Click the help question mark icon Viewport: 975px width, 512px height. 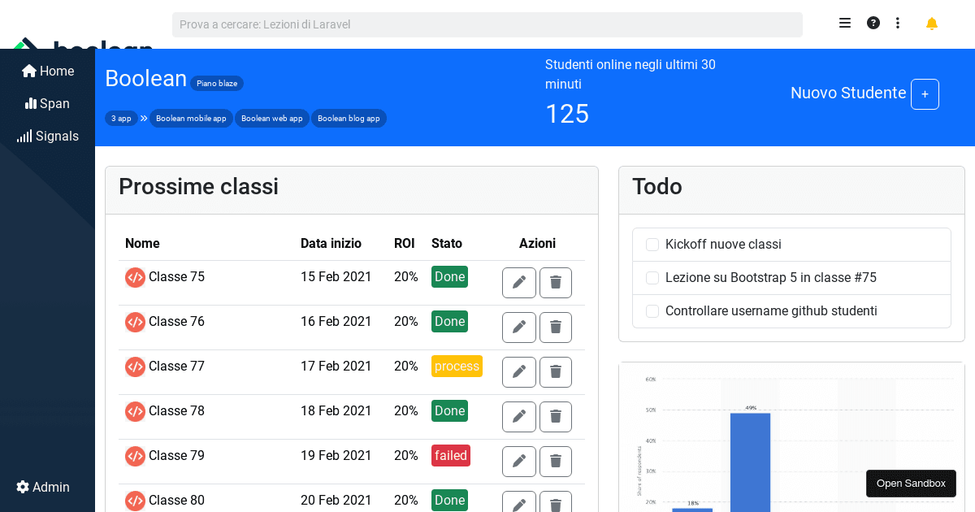coord(873,23)
